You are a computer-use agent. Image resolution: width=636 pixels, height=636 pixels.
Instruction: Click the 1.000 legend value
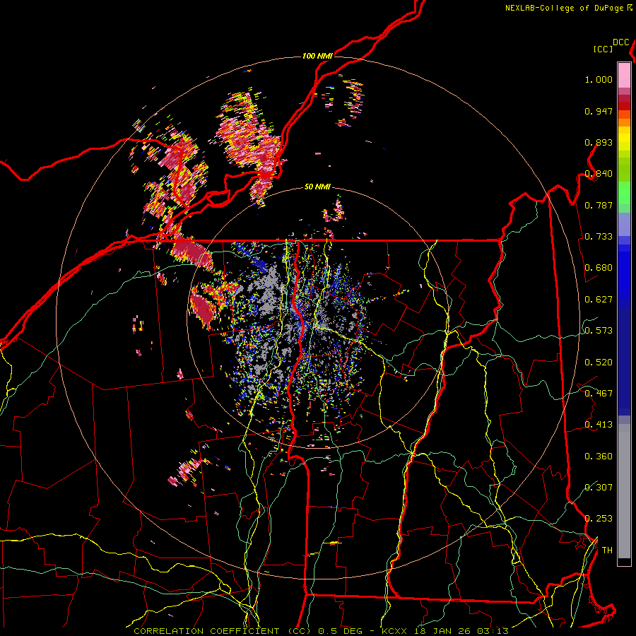pyautogui.click(x=599, y=80)
